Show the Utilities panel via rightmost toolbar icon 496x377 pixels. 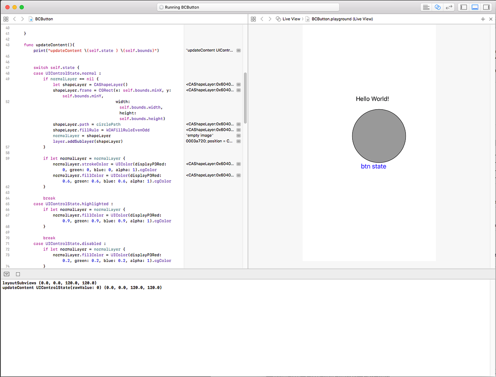(486, 7)
